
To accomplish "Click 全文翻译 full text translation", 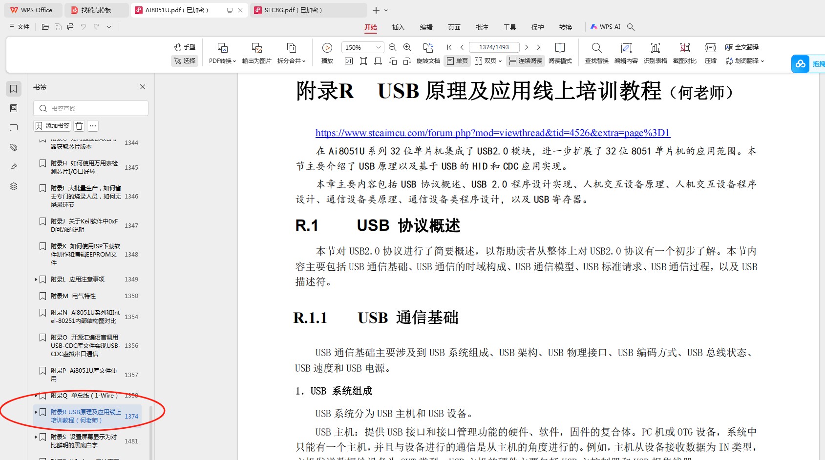I will (x=742, y=47).
